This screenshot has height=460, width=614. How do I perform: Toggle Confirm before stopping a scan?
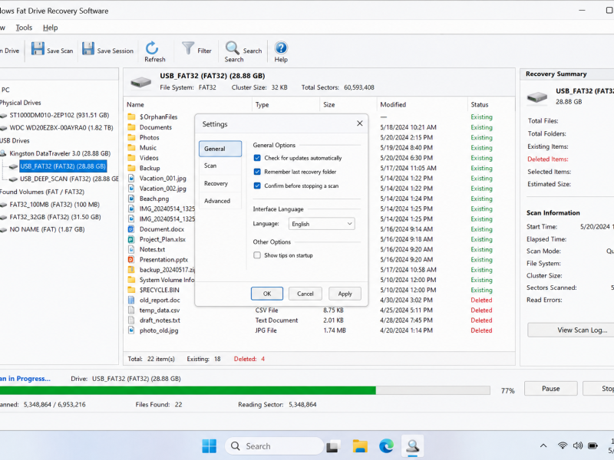pyautogui.click(x=257, y=186)
